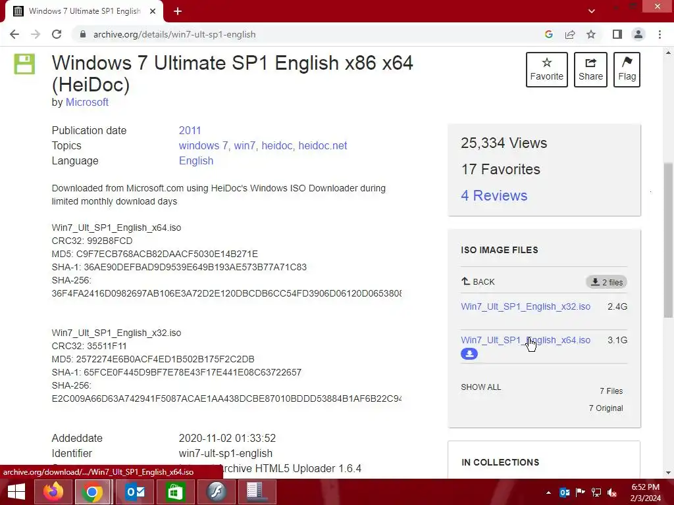This screenshot has height=505, width=674.
Task: Show hidden tray icons arrow
Action: [548, 493]
